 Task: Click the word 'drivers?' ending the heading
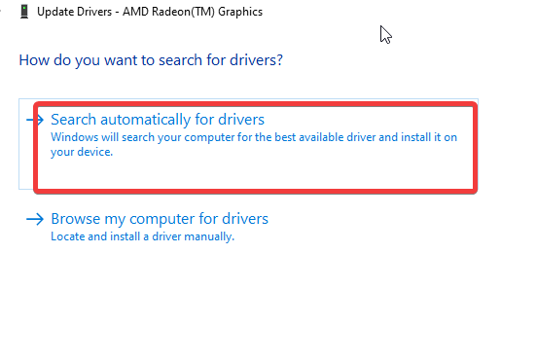(256, 60)
